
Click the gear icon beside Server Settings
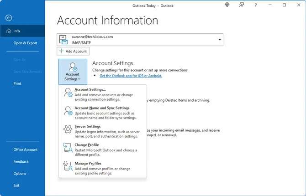pos(68,129)
